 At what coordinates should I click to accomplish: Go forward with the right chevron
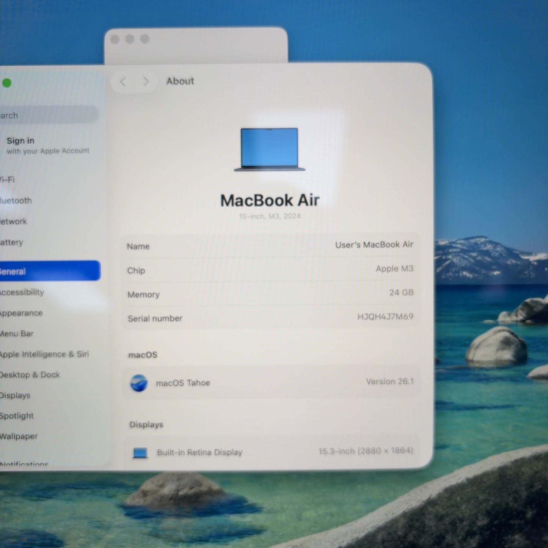pos(146,82)
